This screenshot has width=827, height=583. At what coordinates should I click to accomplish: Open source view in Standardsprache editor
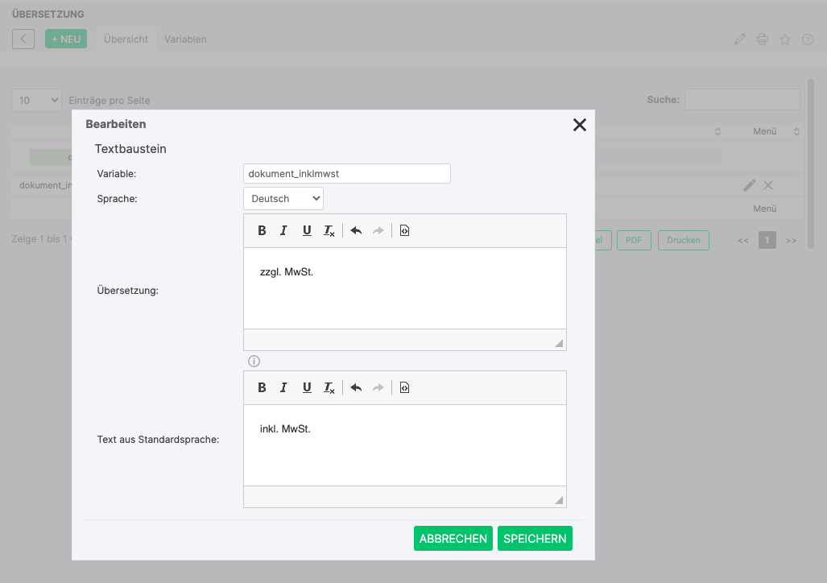point(405,388)
